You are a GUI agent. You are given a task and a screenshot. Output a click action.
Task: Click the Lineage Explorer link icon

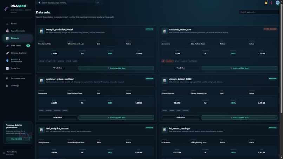pyautogui.click(x=7, y=53)
